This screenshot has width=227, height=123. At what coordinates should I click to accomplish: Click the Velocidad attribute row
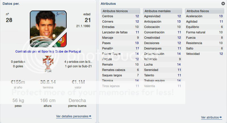tap(204, 54)
